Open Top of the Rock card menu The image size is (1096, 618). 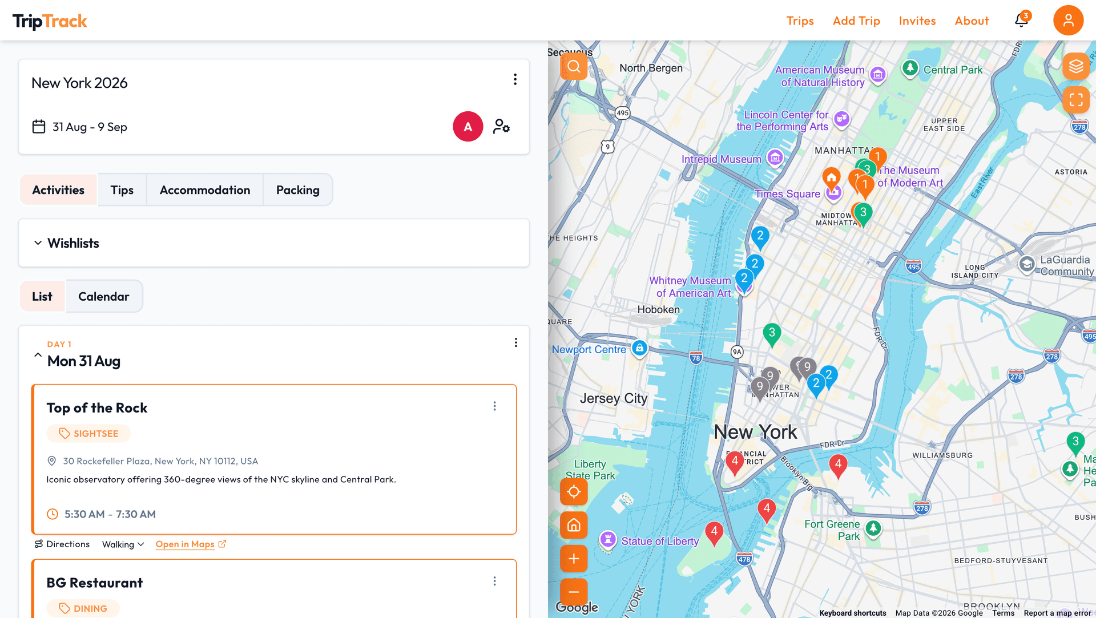[495, 406]
